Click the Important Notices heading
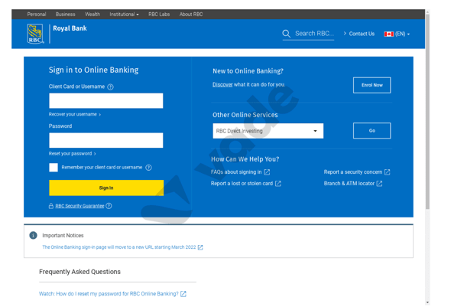 [x=63, y=235]
